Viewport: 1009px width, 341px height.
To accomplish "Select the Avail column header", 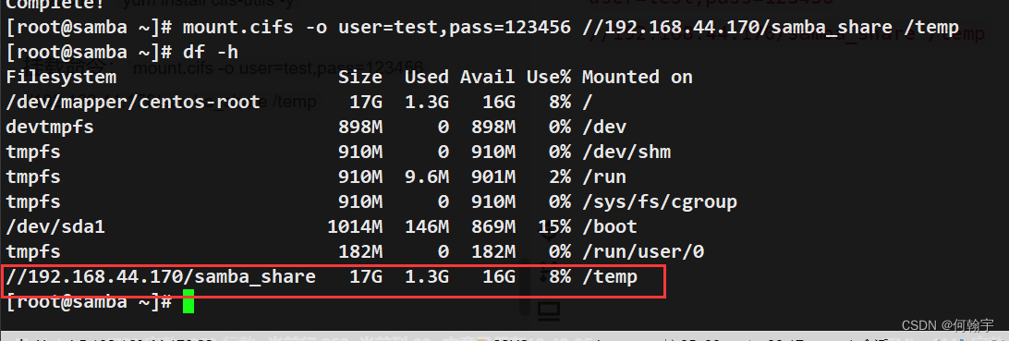I will click(488, 78).
